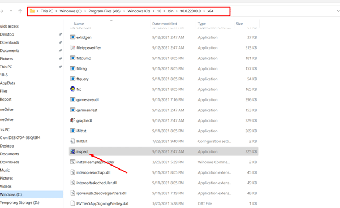Click the IFiltTst configuration file icon
The width and height of the screenshot is (340, 208).
[72, 141]
